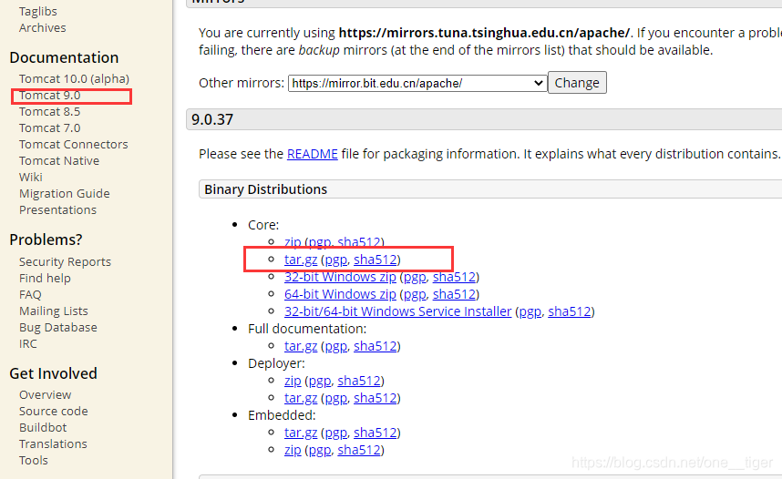Viewport: 782px width, 479px height.
Task: Open the Presentations link
Action: (x=57, y=209)
